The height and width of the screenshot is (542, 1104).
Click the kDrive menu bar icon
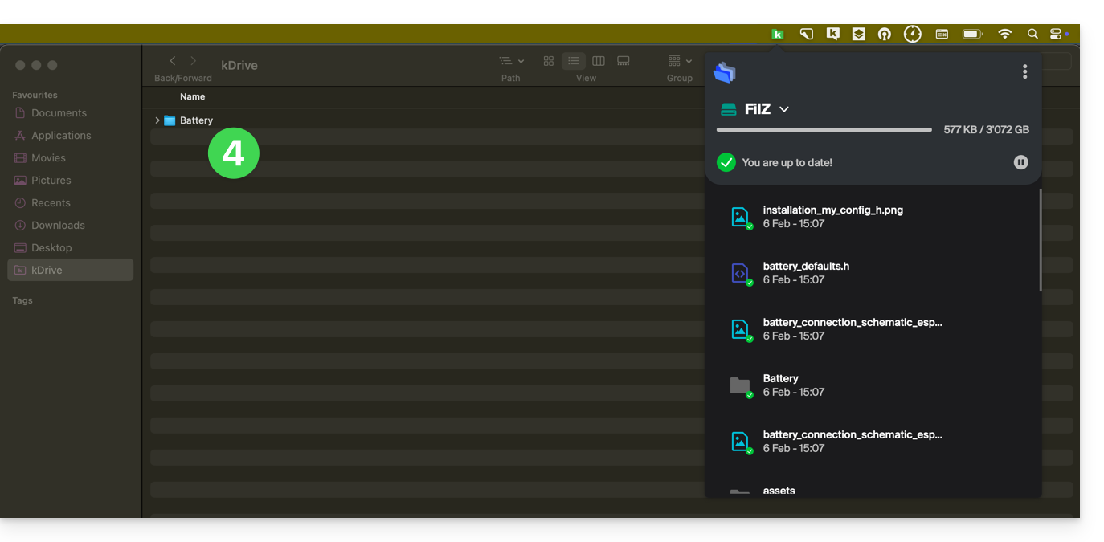[777, 34]
